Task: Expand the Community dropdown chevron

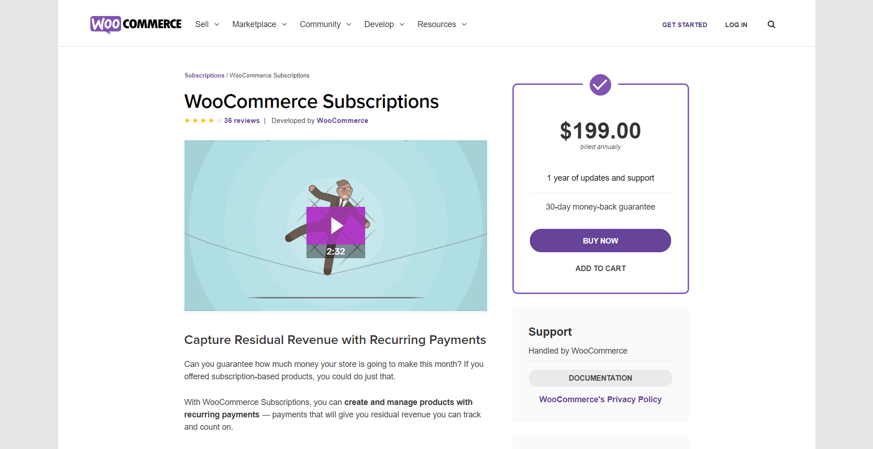Action: 349,24
